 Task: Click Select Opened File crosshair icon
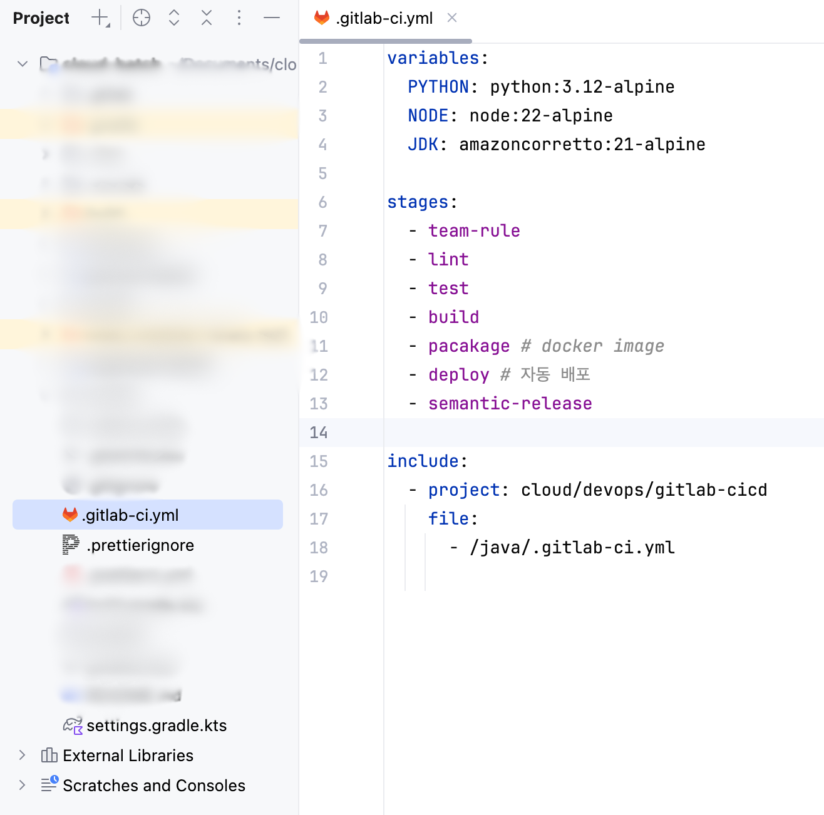tap(142, 18)
